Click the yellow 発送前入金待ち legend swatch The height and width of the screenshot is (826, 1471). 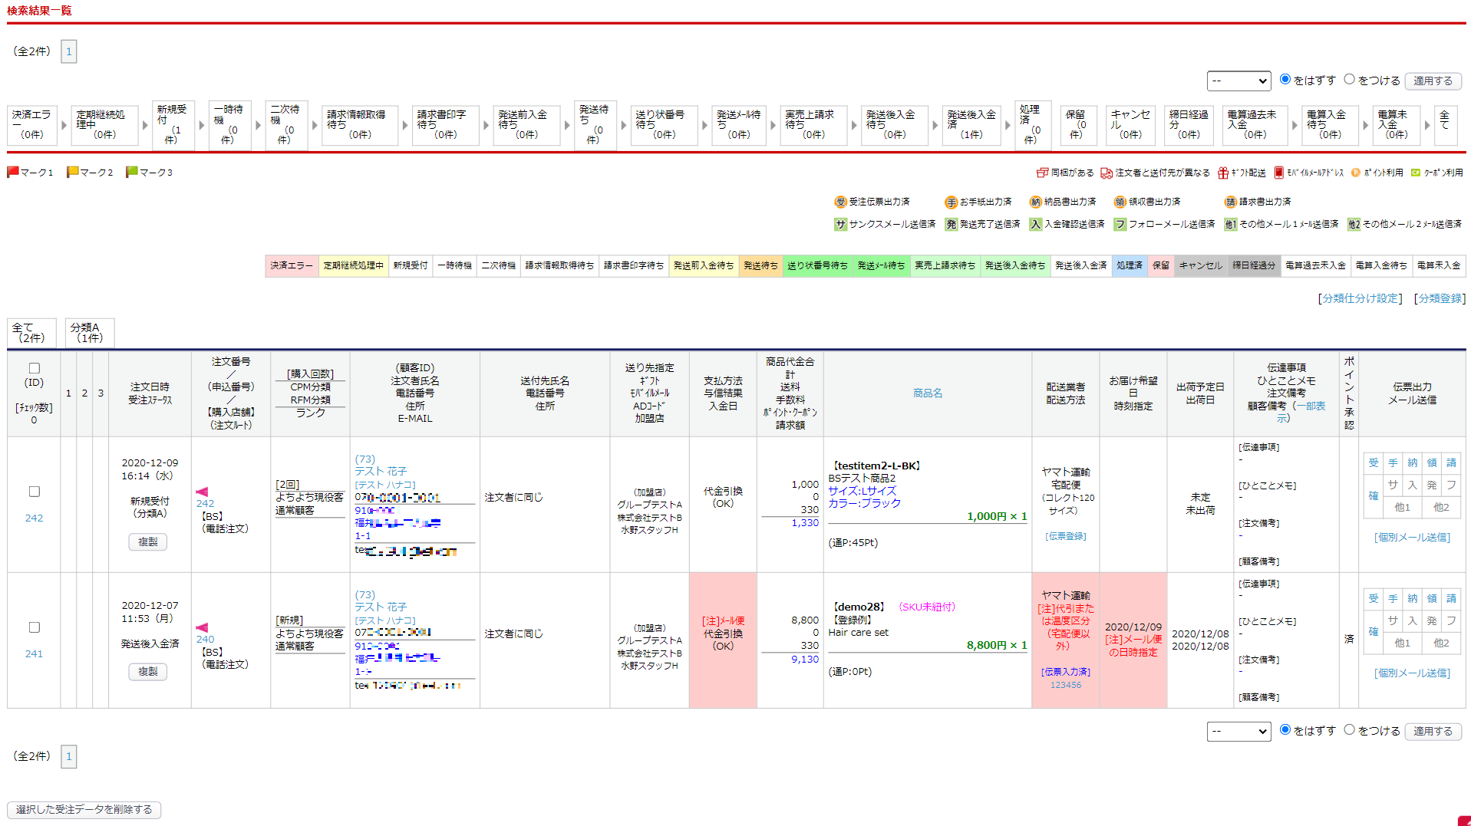click(x=703, y=265)
